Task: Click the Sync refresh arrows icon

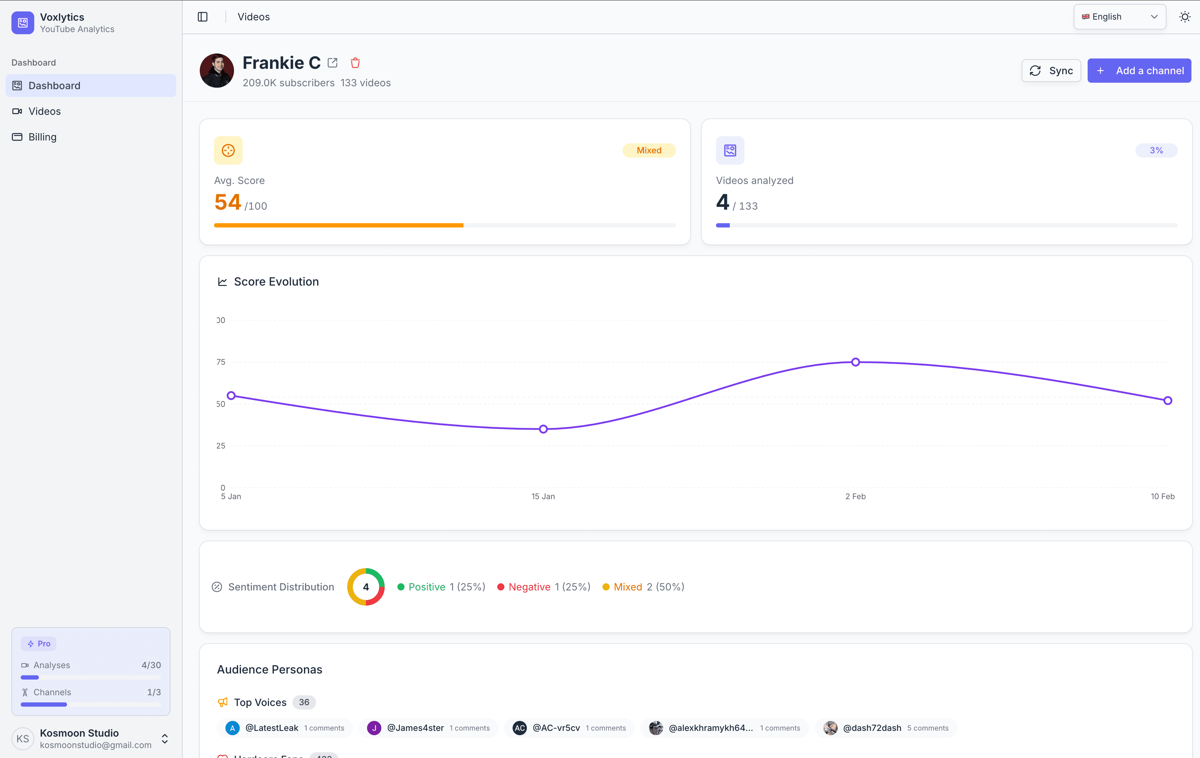Action: point(1036,70)
